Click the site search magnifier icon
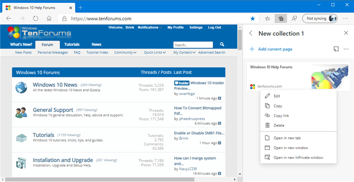 [222, 44]
